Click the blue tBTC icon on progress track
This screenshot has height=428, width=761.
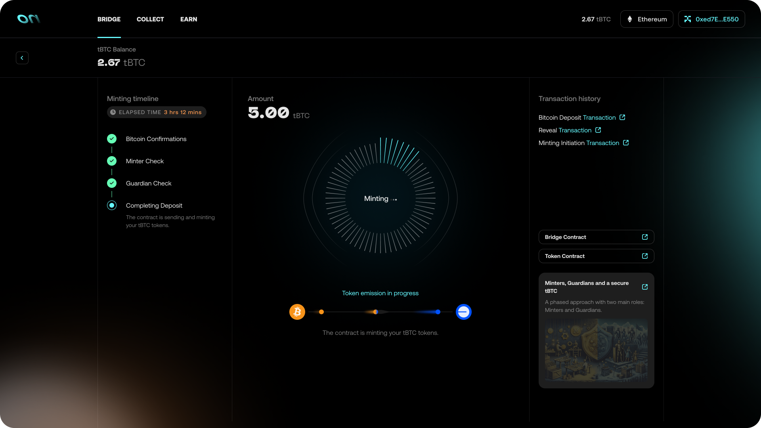464,312
